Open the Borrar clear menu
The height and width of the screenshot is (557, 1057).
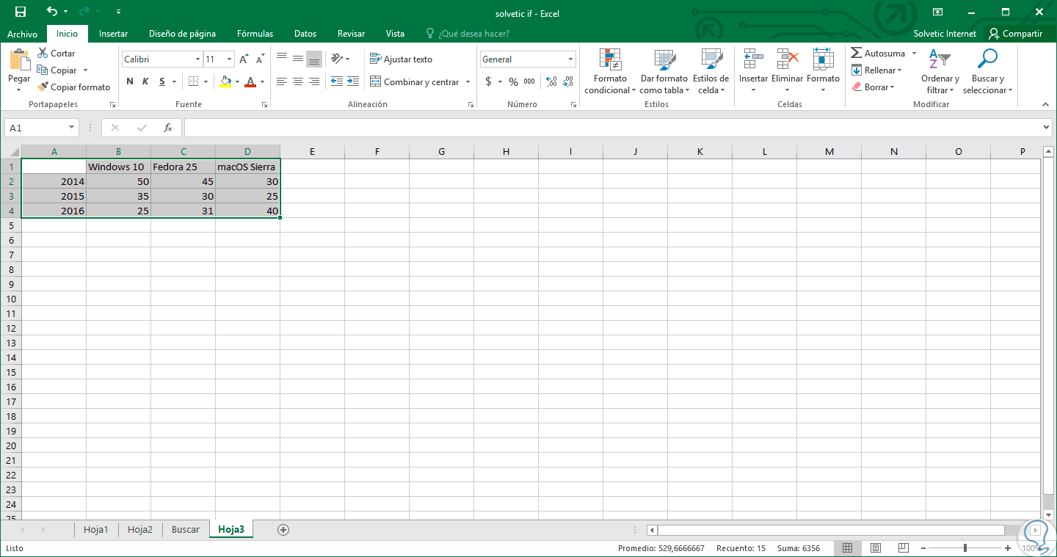873,87
